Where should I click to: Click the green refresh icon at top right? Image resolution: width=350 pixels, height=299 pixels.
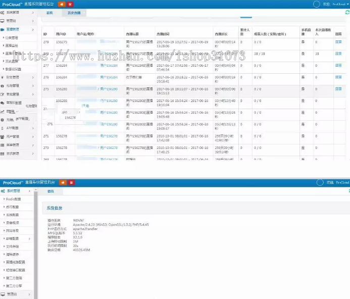click(x=346, y=13)
